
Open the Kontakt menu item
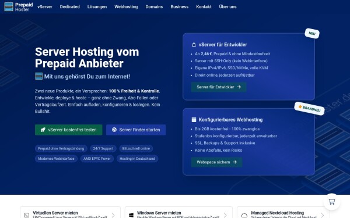pyautogui.click(x=204, y=6)
